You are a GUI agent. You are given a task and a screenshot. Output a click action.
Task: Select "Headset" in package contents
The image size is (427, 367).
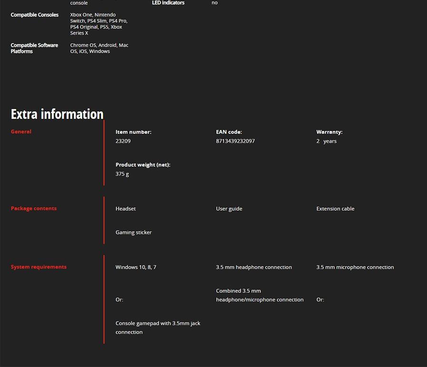pyautogui.click(x=125, y=209)
